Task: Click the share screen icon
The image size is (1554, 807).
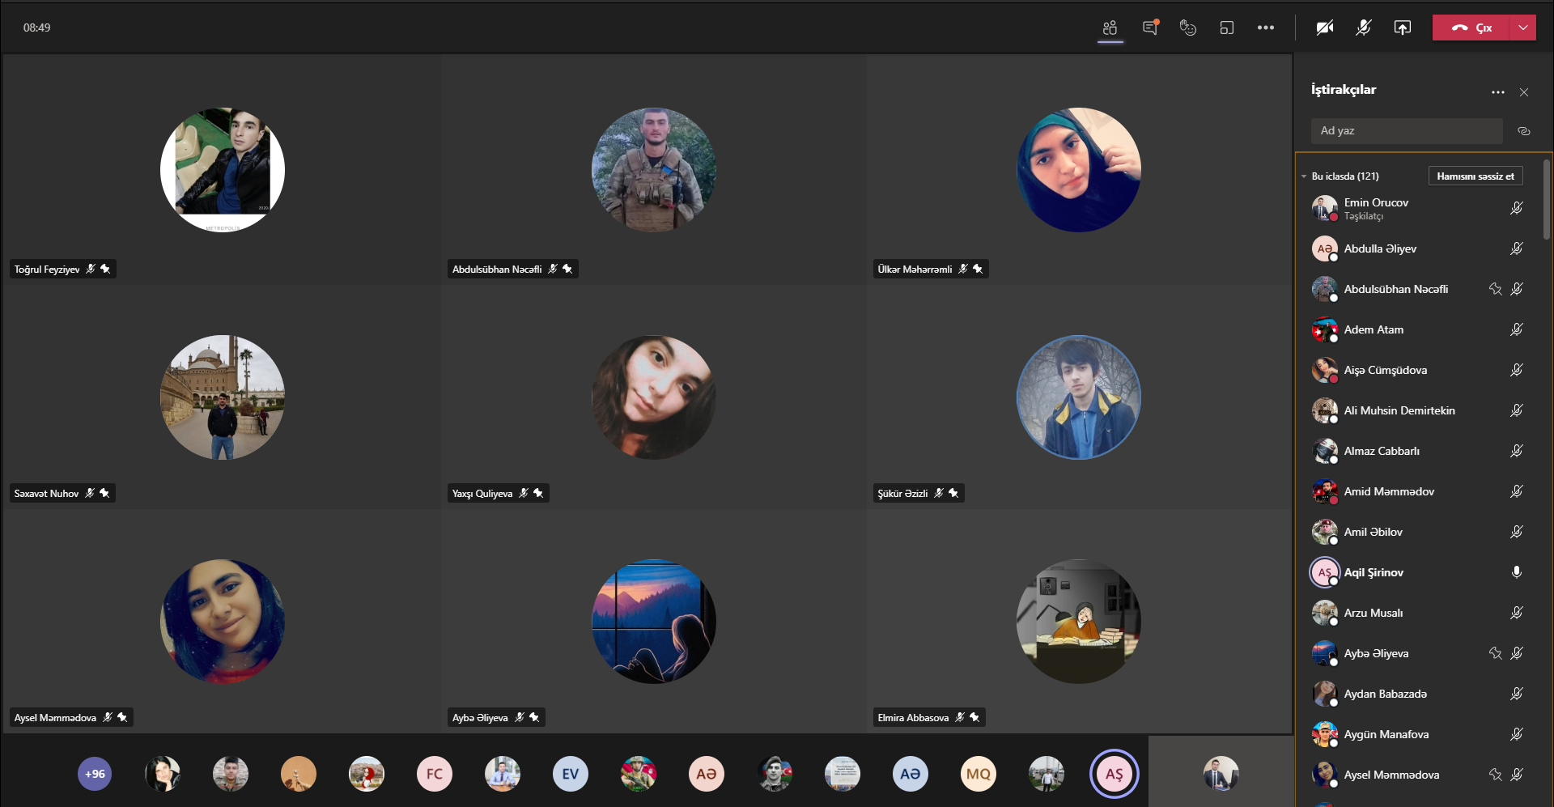Action: (x=1402, y=28)
